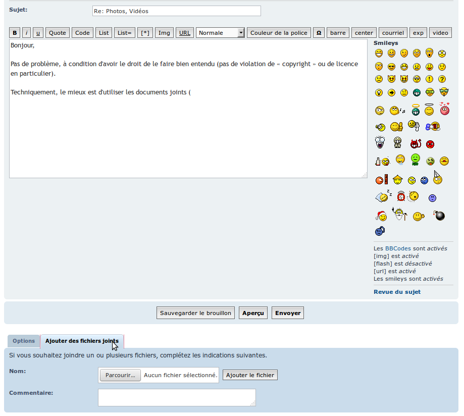
Task: Insert the red devil smiley
Action: tap(416, 144)
